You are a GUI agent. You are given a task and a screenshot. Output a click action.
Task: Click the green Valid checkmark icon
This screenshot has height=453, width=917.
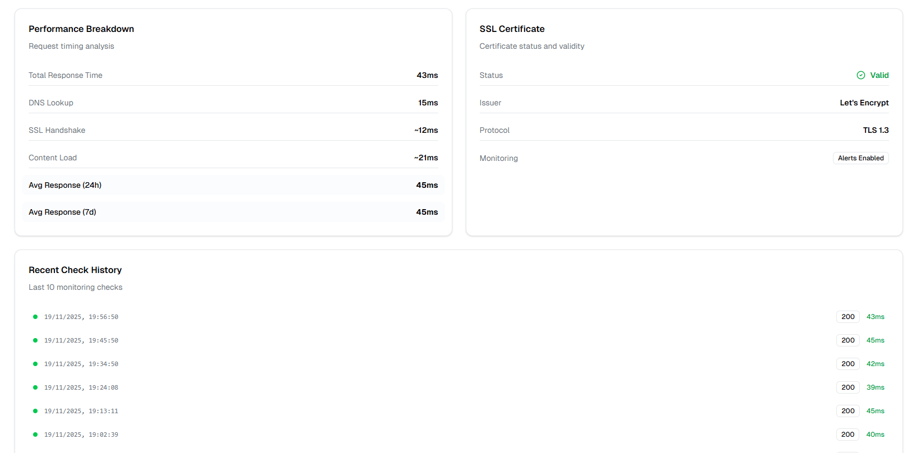click(x=861, y=75)
